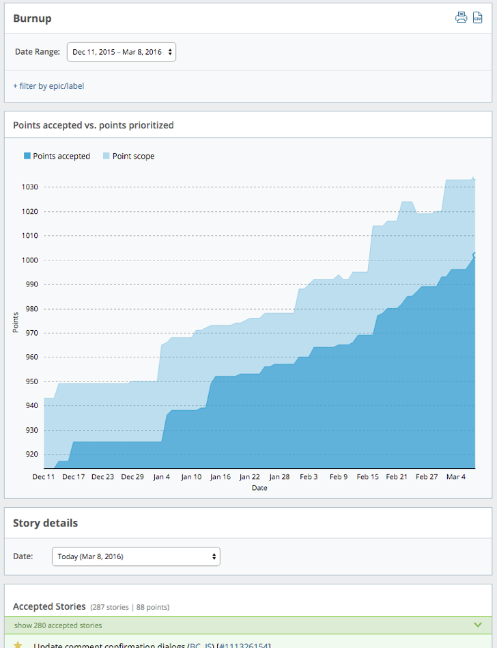Open the Story details Date dropdown
The image size is (497, 648).
136,556
